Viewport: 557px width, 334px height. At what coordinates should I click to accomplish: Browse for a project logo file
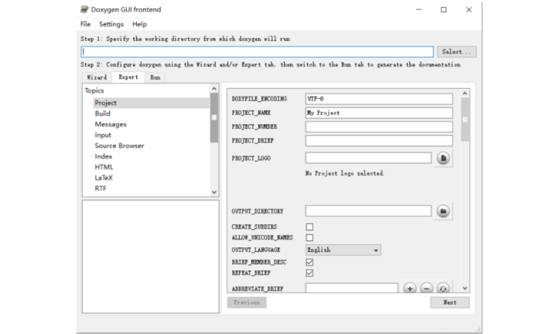point(443,158)
